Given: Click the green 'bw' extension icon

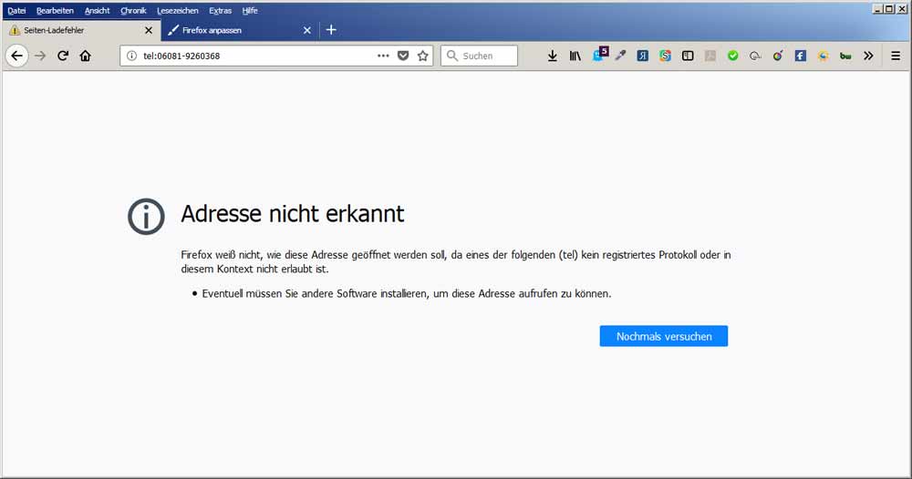Looking at the screenshot, I should click(x=845, y=56).
